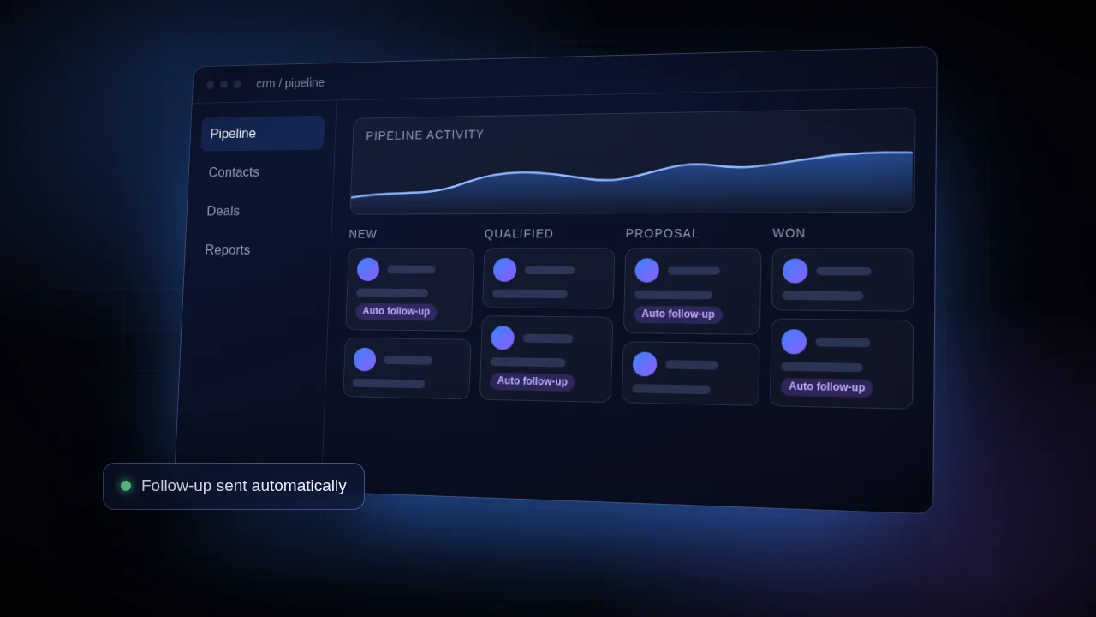Click the avatar on the NEW card tagged Auto follow-up
Image resolution: width=1096 pixels, height=617 pixels.
pyautogui.click(x=368, y=269)
